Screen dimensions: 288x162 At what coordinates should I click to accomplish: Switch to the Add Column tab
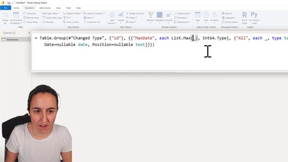point(45,8)
